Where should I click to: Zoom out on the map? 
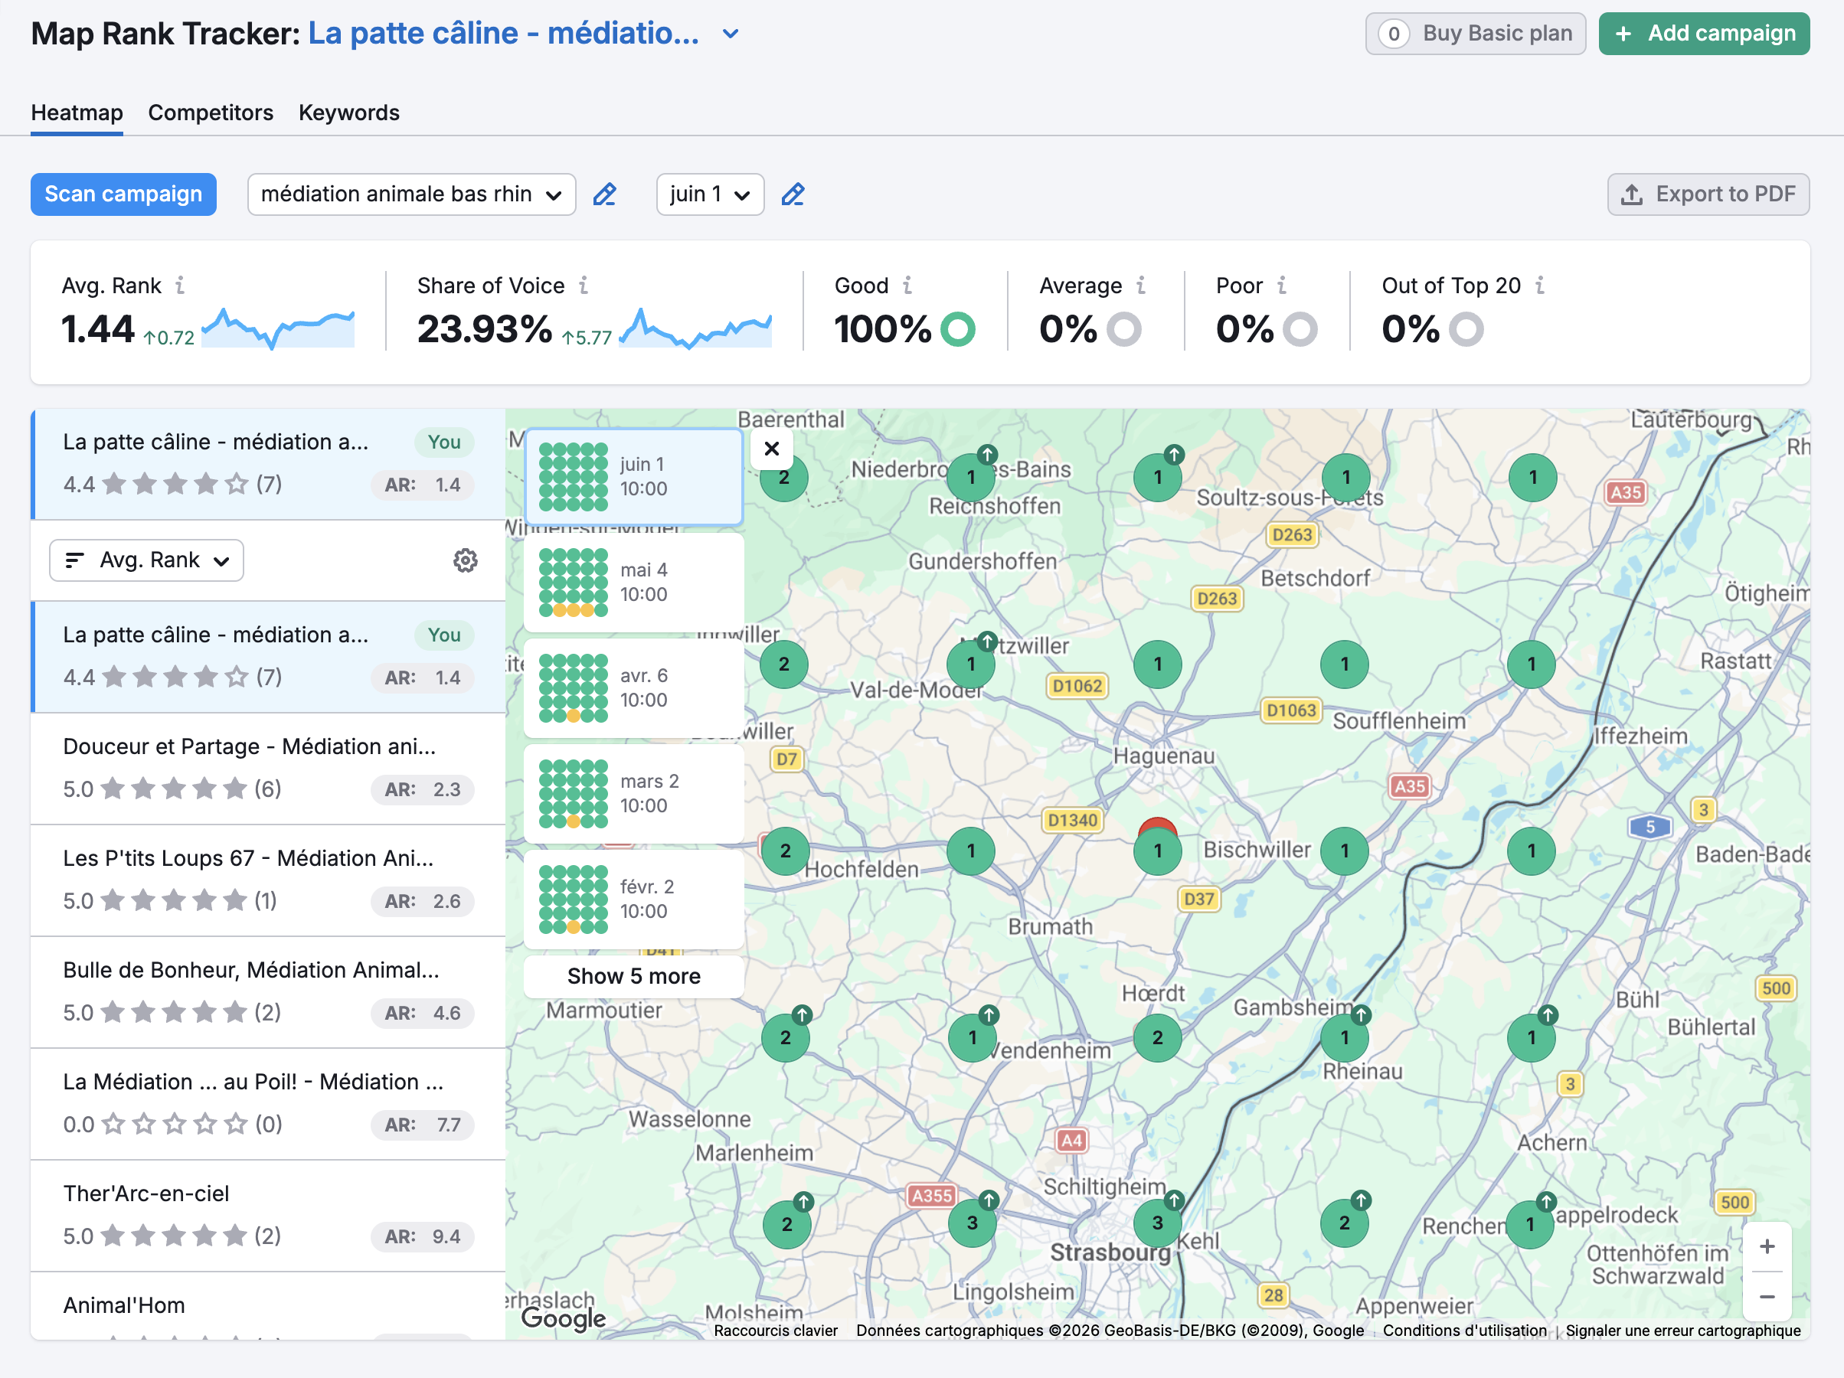(x=1767, y=1296)
